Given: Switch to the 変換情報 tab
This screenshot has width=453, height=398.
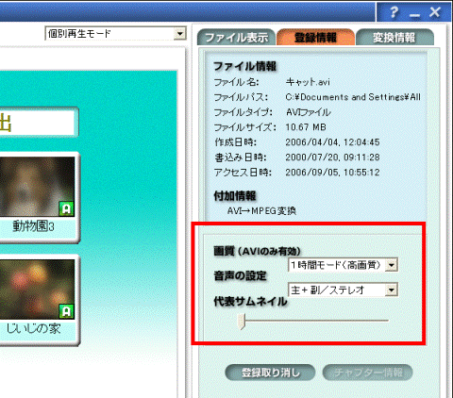Looking at the screenshot, I should [394, 38].
